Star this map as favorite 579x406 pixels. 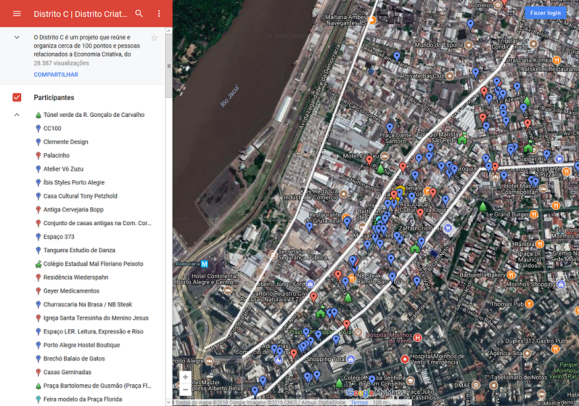point(154,38)
